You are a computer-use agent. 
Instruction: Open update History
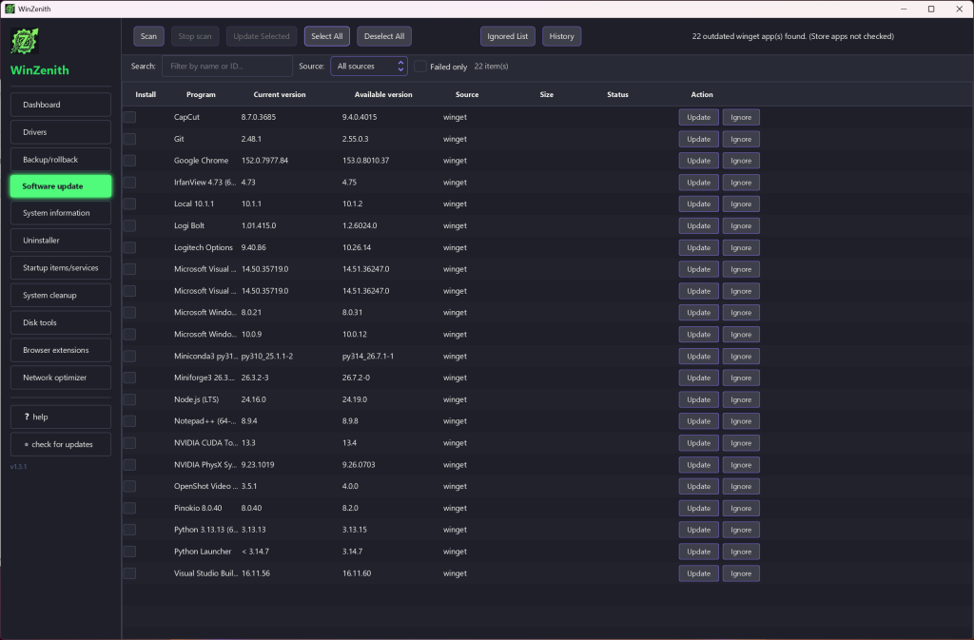pyautogui.click(x=561, y=36)
